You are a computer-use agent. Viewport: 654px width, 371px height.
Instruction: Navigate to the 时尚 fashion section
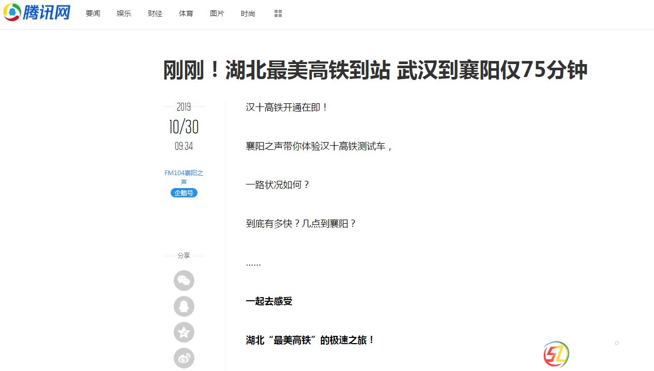pyautogui.click(x=248, y=13)
